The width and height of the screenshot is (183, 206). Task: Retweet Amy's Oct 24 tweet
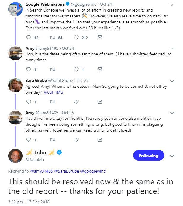click(52, 70)
